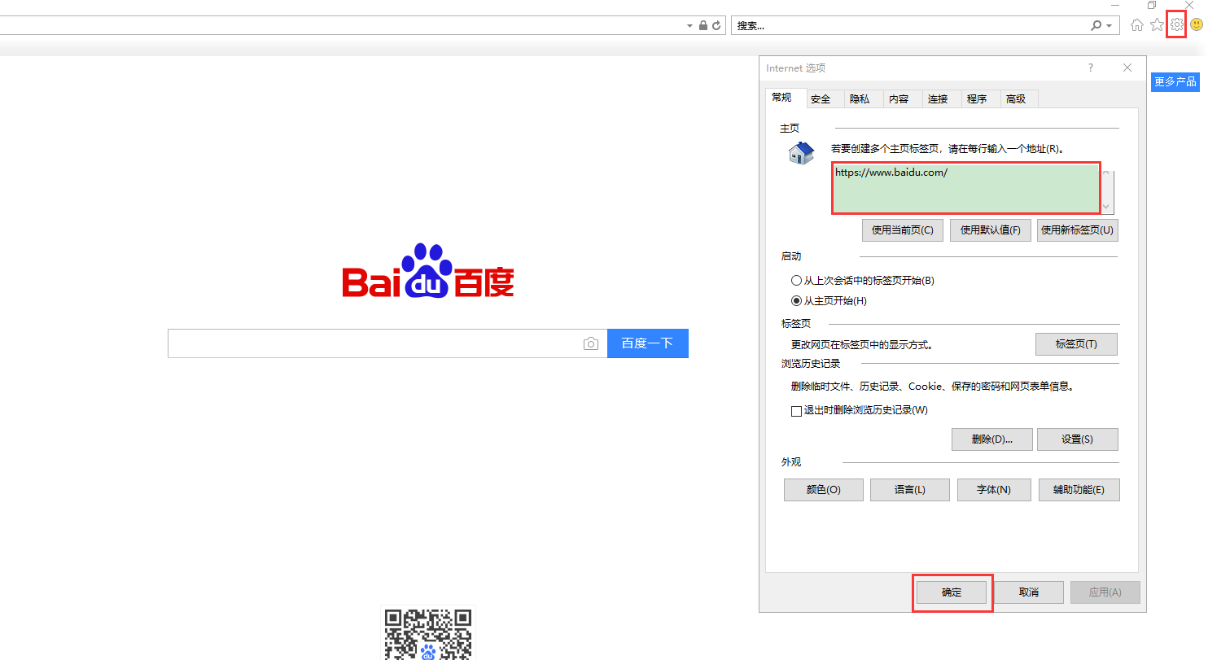Click the smiley feedback icon
The image size is (1208, 660).
tap(1196, 25)
